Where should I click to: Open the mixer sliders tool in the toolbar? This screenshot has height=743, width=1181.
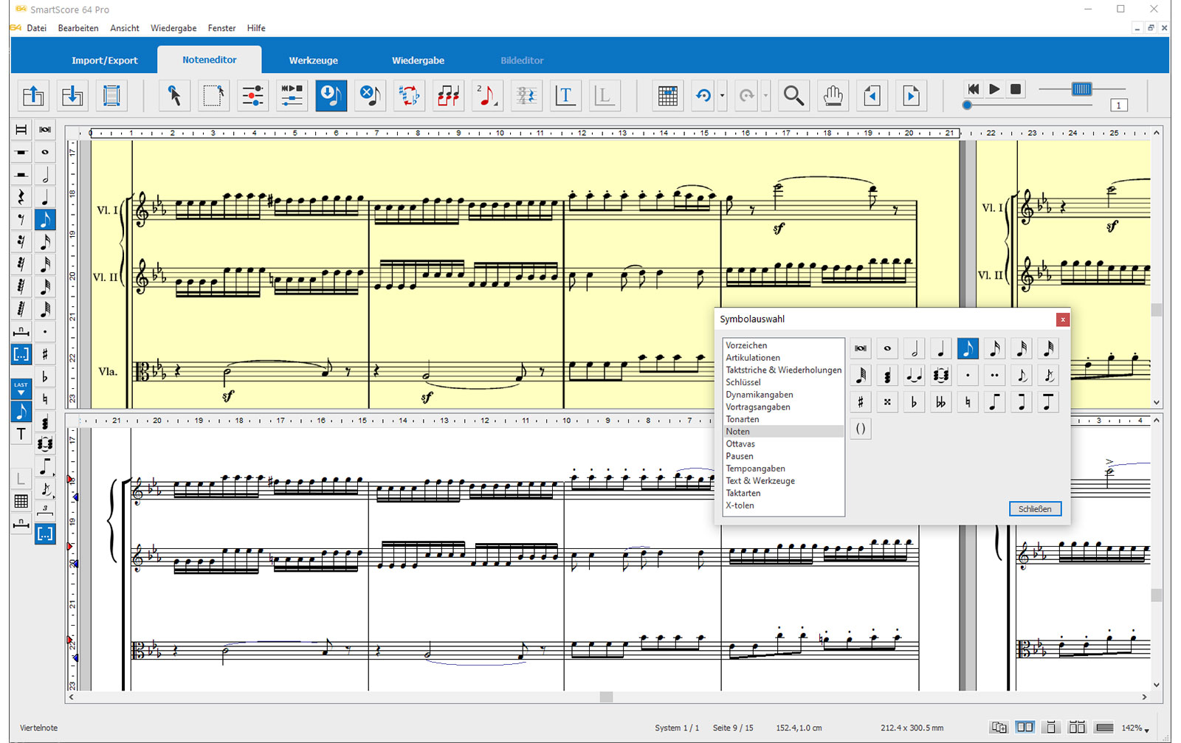point(252,96)
